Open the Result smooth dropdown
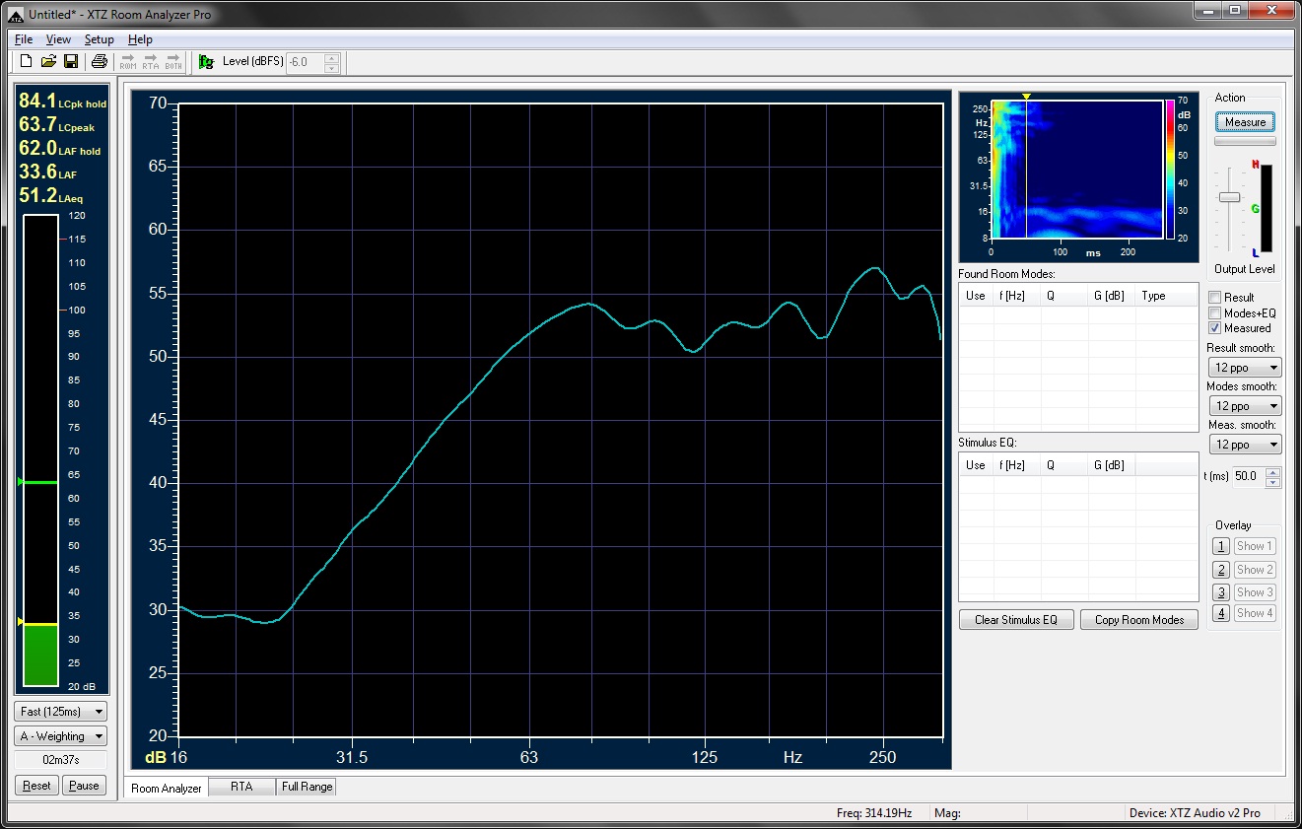 click(1245, 368)
